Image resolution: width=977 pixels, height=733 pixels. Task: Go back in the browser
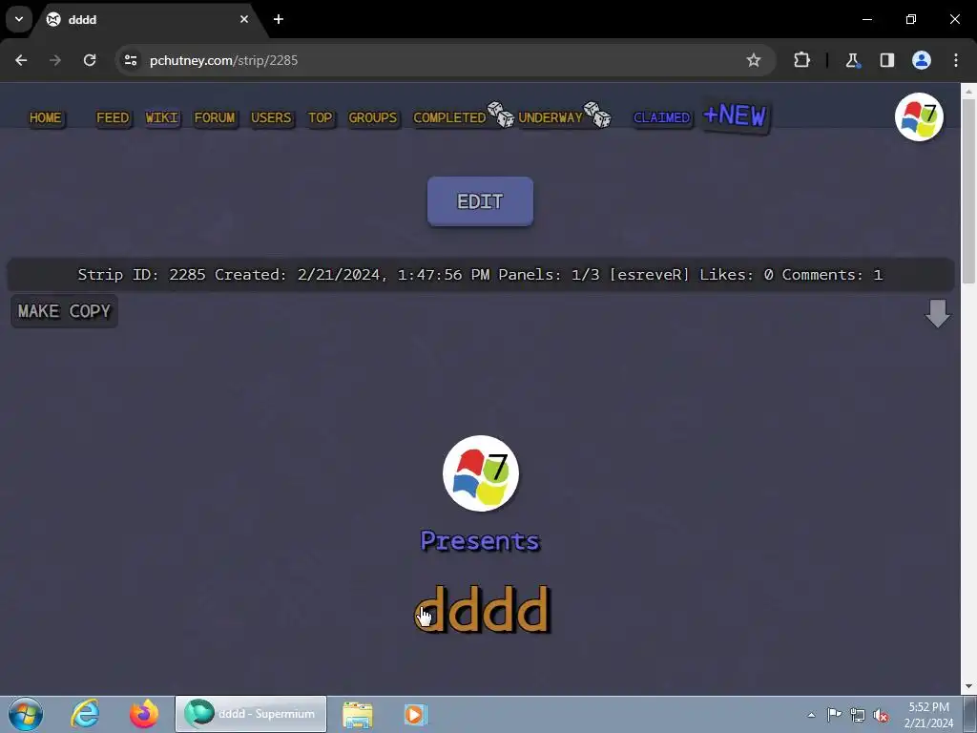coord(21,60)
